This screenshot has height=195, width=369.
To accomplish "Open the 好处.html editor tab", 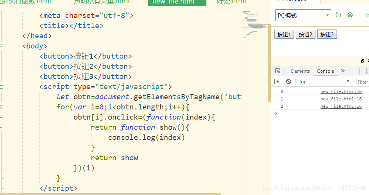I will click(x=231, y=2).
